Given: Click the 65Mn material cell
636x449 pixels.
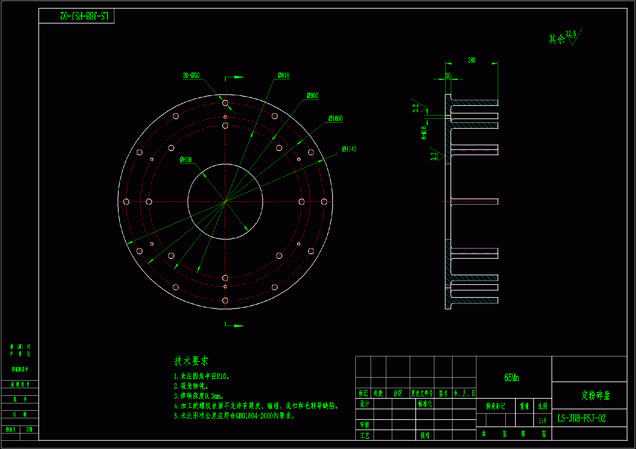Looking at the screenshot, I should click(511, 378).
